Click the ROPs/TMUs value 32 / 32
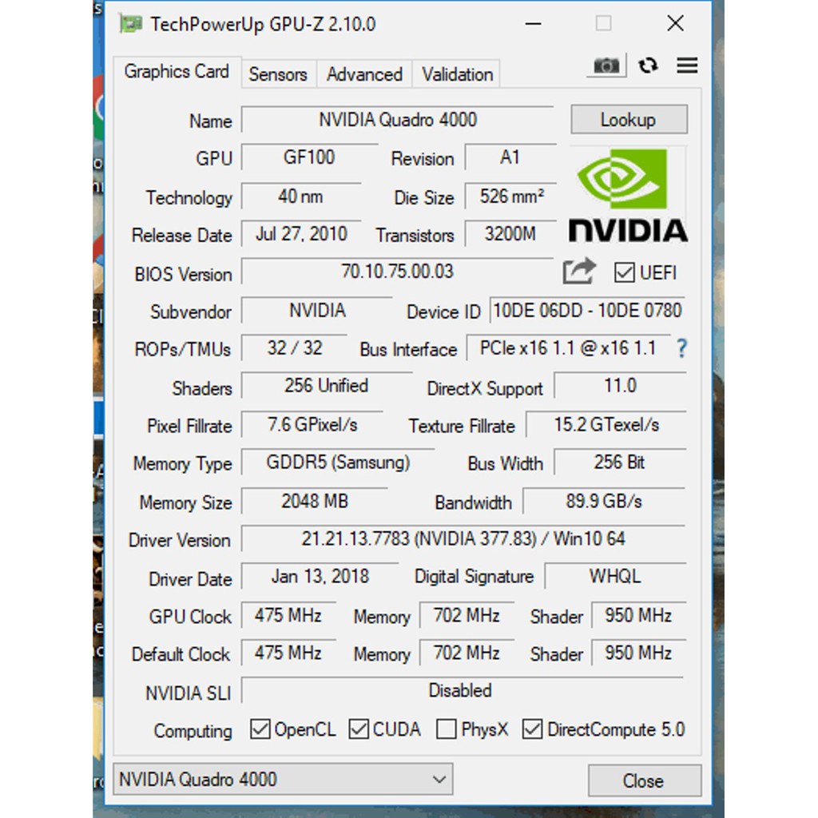818x818 pixels. click(x=295, y=348)
